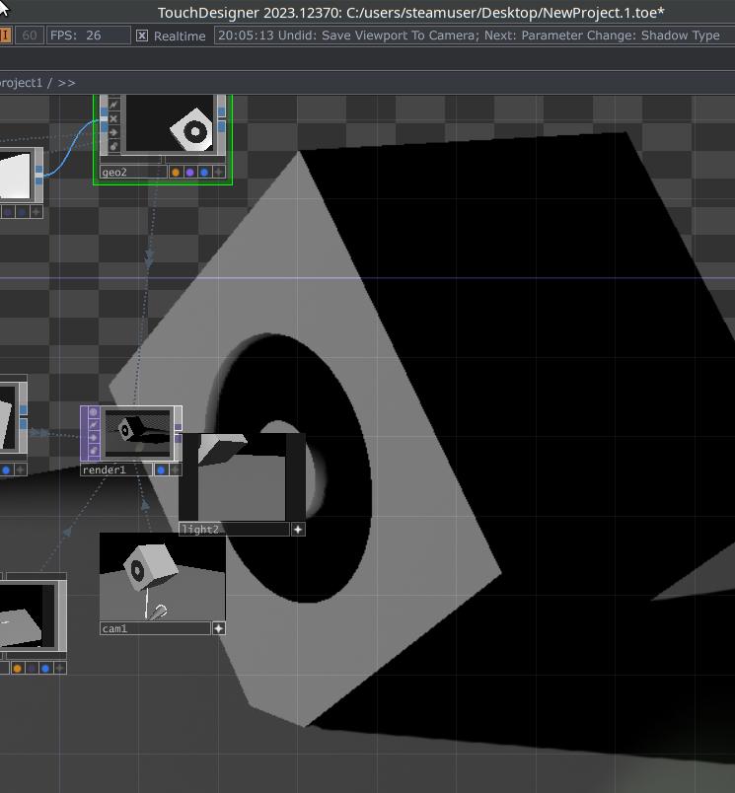Toggle the blue flag on geo2
Image resolution: width=735 pixels, height=793 pixels.
204,173
